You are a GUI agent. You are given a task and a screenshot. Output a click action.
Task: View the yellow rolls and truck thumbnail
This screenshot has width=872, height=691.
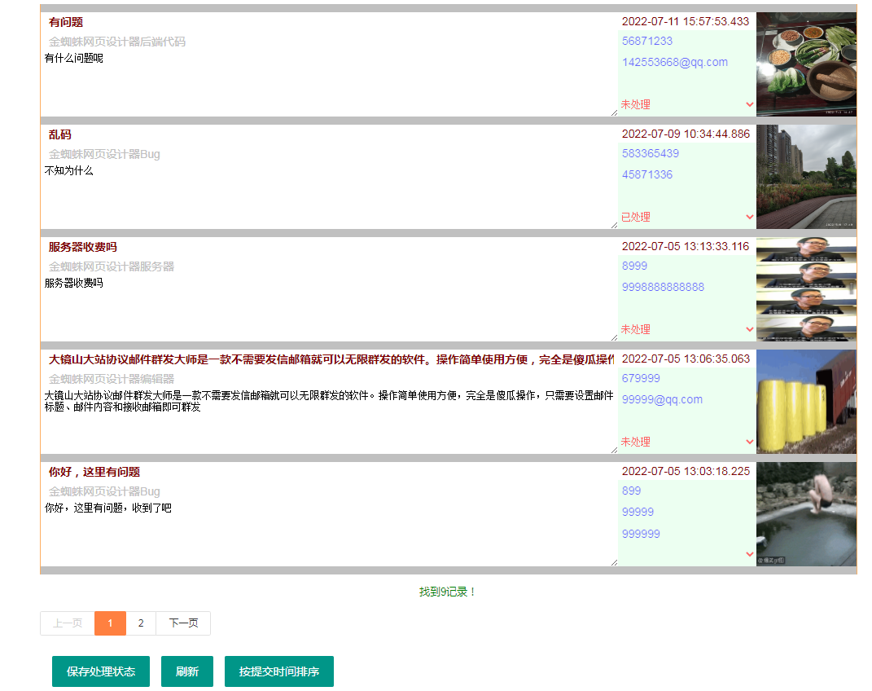click(x=806, y=402)
